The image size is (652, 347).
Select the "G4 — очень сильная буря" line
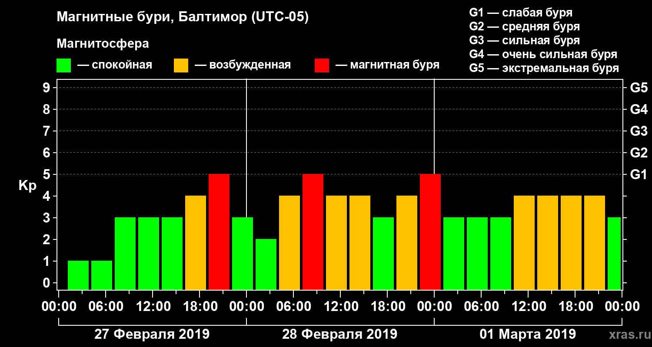[x=543, y=54]
